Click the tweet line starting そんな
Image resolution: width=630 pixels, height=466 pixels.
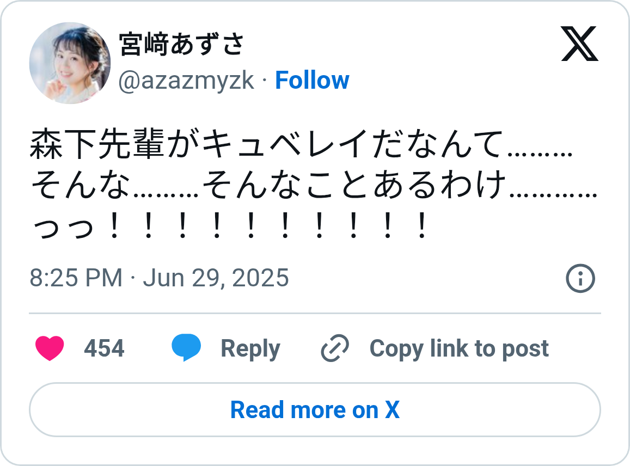pos(314,186)
